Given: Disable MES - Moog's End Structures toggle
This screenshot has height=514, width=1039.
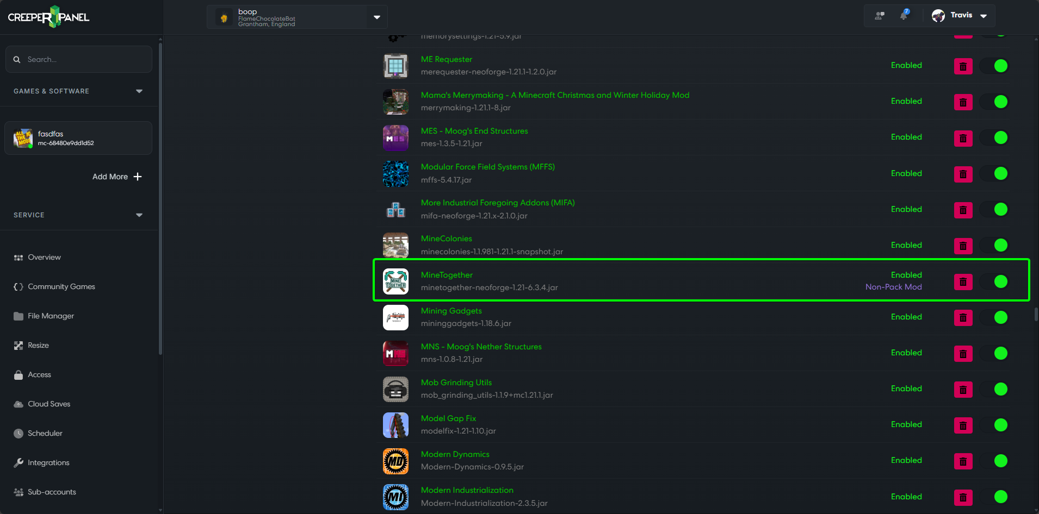Looking at the screenshot, I should click(x=994, y=137).
